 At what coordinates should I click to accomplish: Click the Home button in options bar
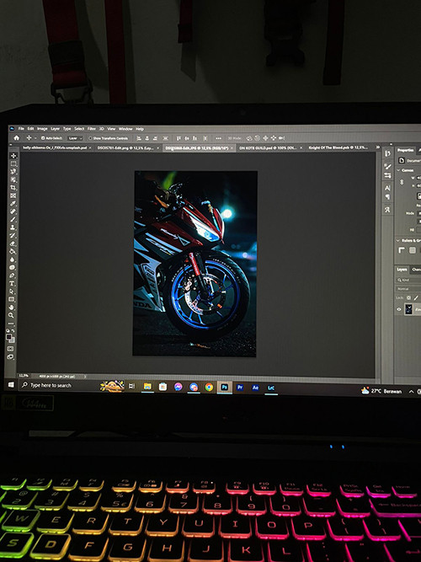(17, 138)
